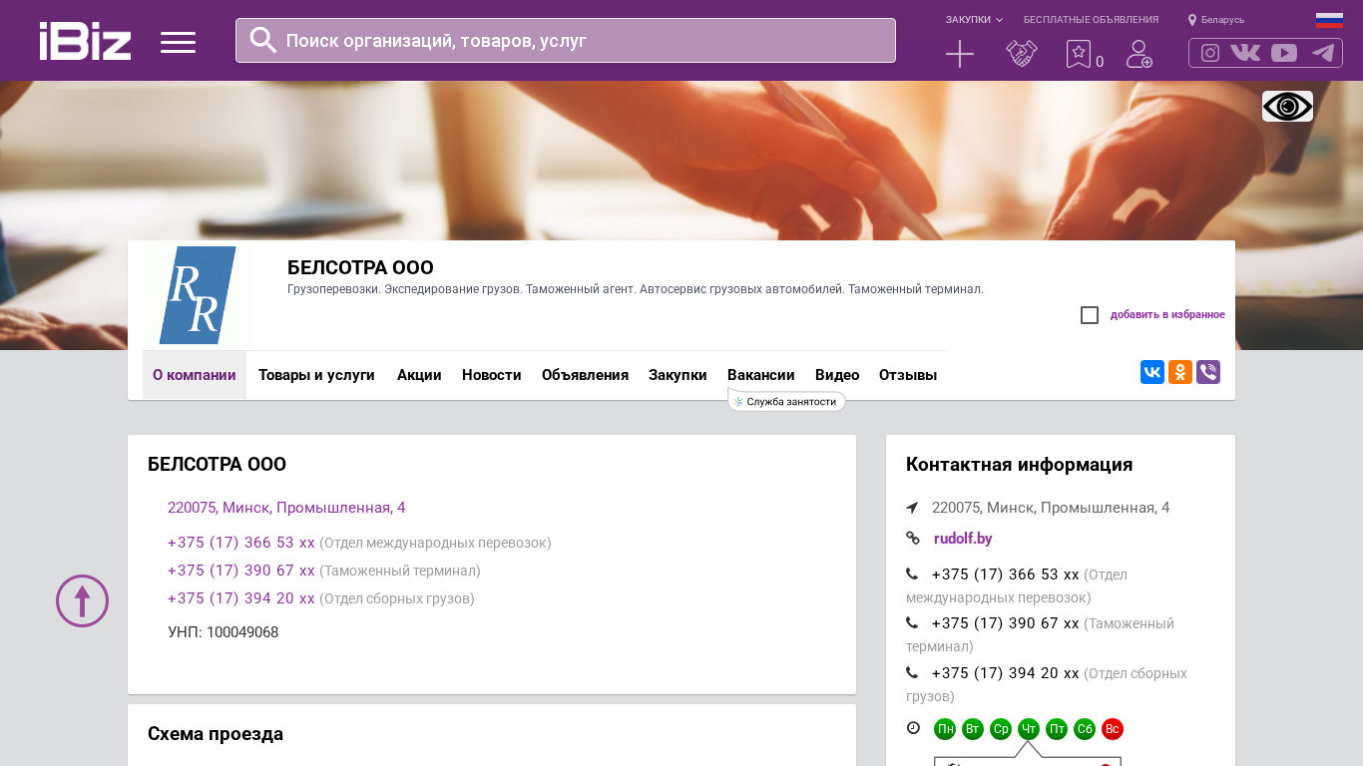Open the rudolf.by website link
This screenshot has width=1363, height=766.
[x=962, y=539]
